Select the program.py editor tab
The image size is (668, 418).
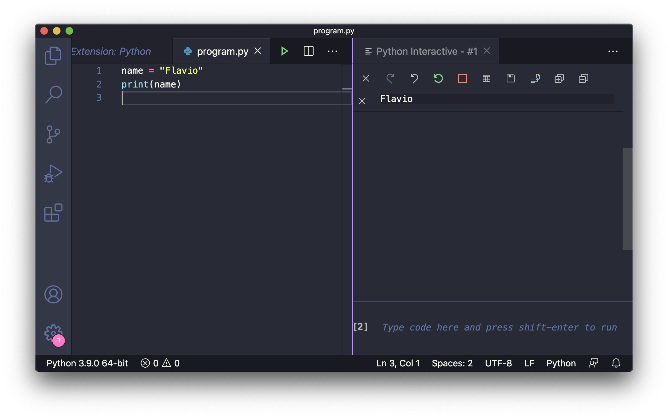tap(222, 51)
